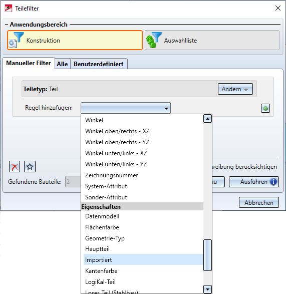Select Sonder-Attribut in the list

(x=143, y=197)
